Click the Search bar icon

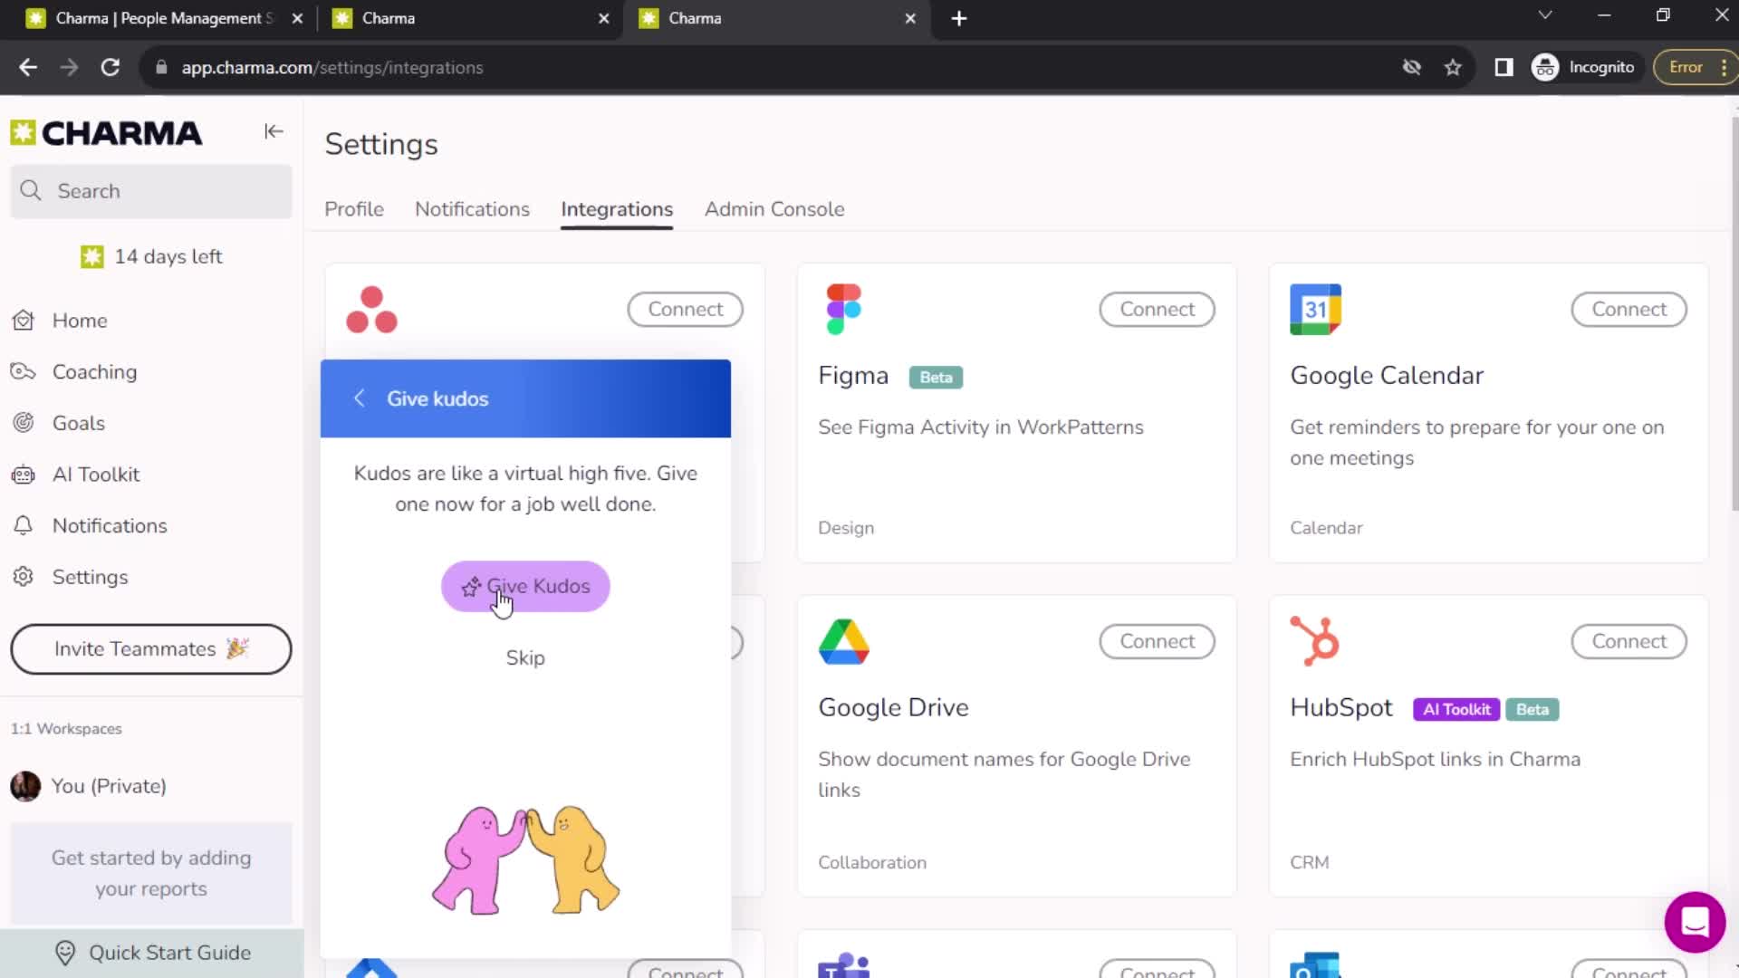tap(33, 191)
